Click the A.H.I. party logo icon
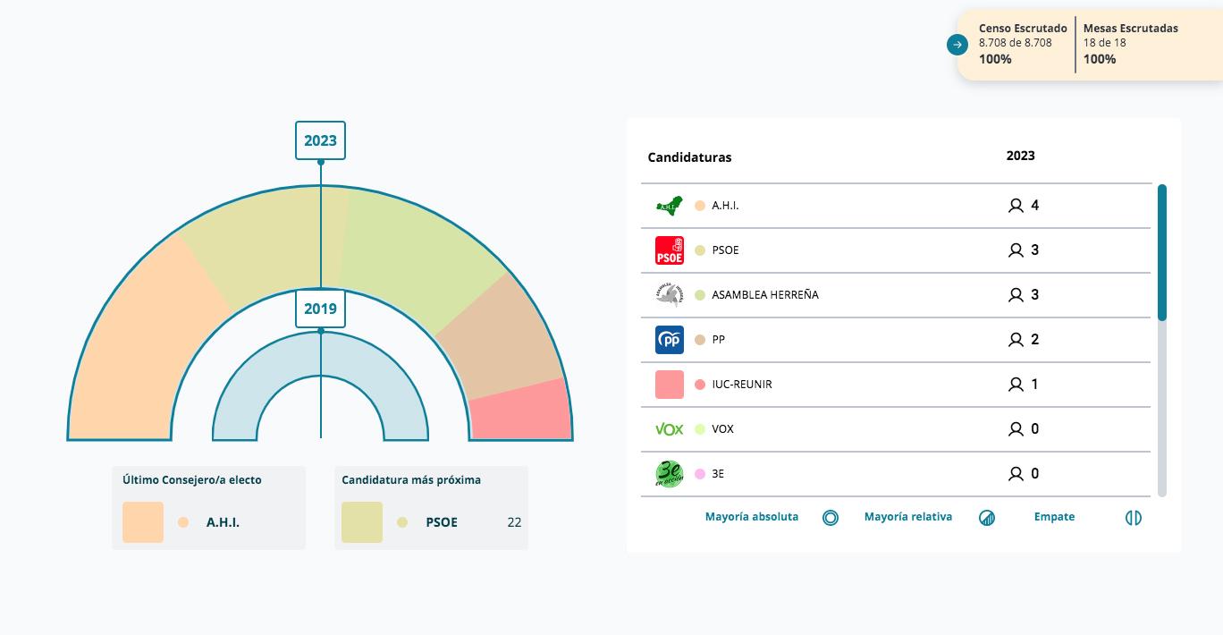Screen dimensions: 1223x635 [669, 206]
